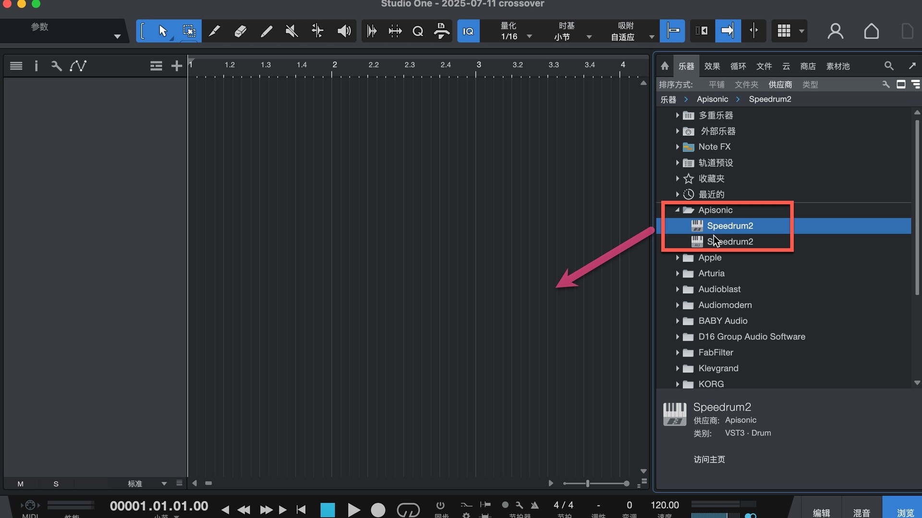
Task: Adjust the horizontal zoom slider
Action: pos(587,483)
